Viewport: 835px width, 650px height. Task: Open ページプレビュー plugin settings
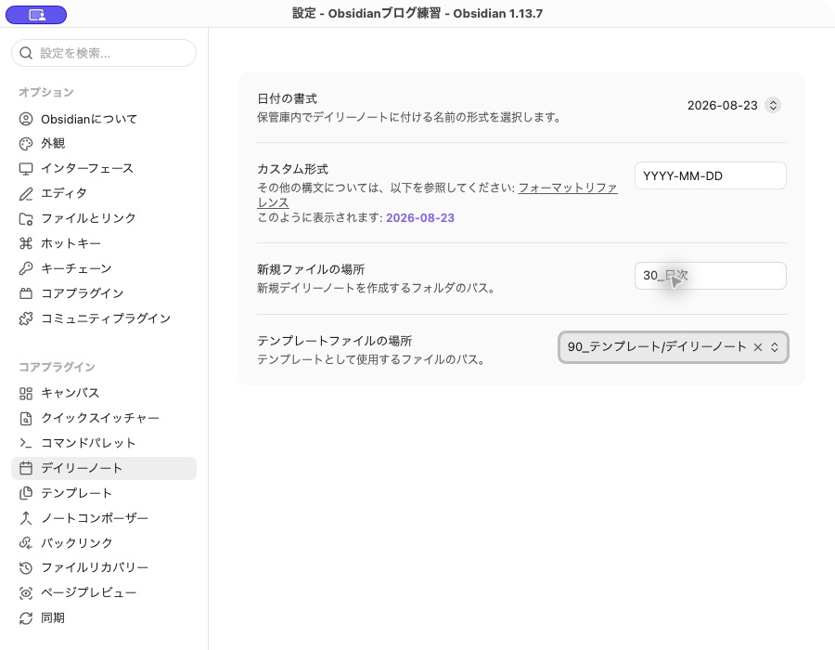click(x=104, y=593)
